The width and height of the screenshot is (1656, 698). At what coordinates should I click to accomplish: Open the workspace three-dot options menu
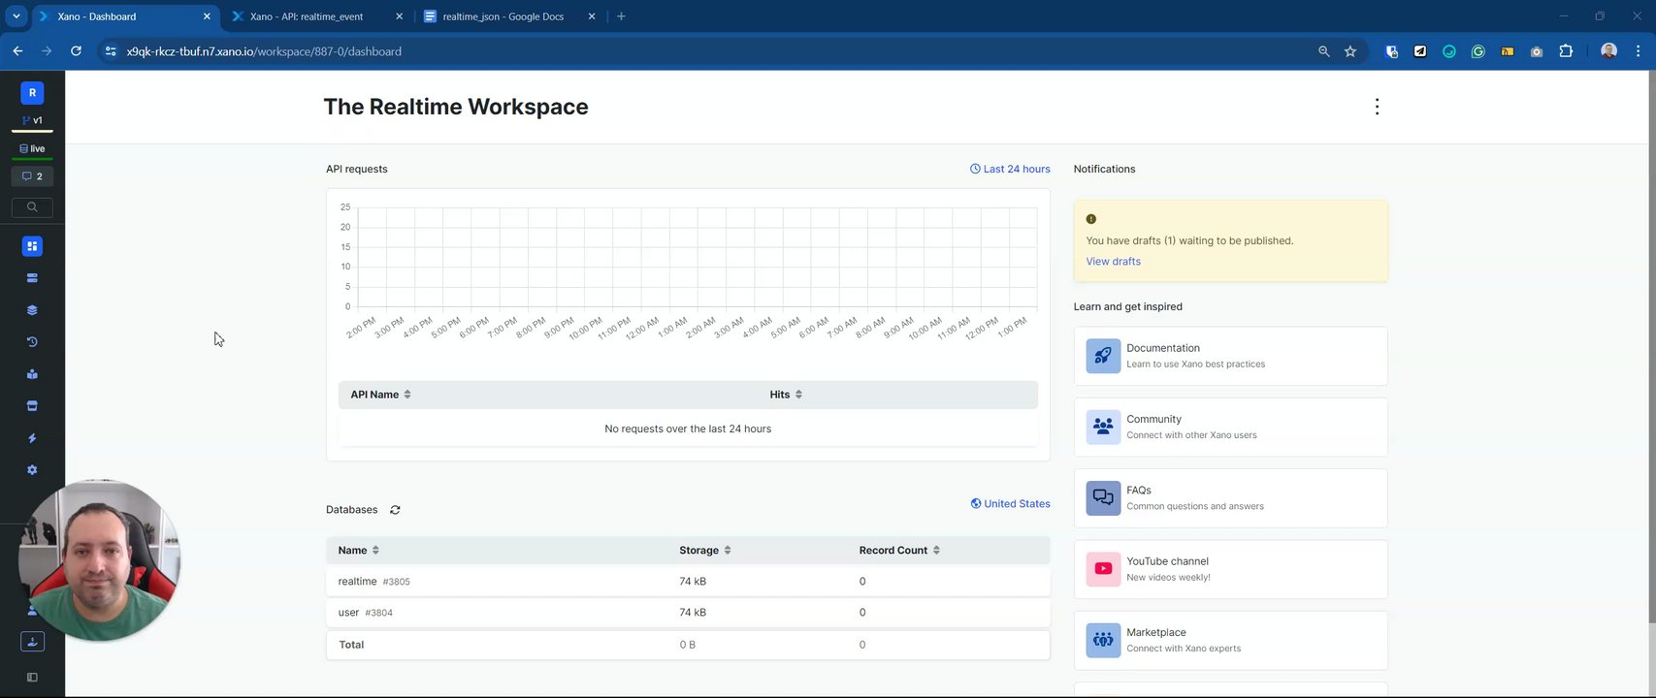coord(1377,107)
